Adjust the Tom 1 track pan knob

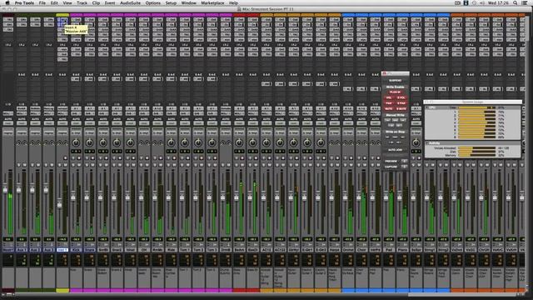click(185, 142)
